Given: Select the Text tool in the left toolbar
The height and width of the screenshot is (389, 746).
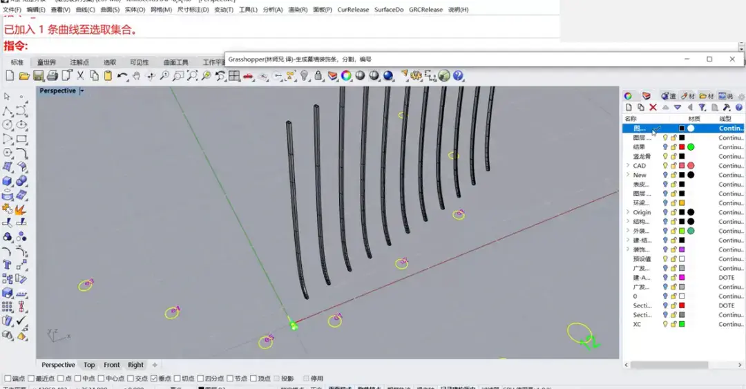Looking at the screenshot, I should click(x=7, y=265).
